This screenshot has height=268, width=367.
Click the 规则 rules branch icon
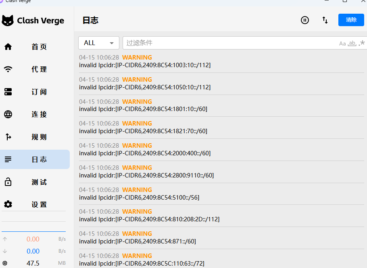coord(8,137)
